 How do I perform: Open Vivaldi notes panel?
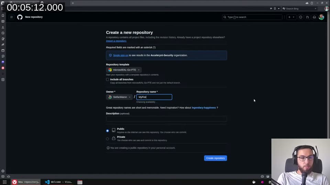pyautogui.click(x=3, y=39)
